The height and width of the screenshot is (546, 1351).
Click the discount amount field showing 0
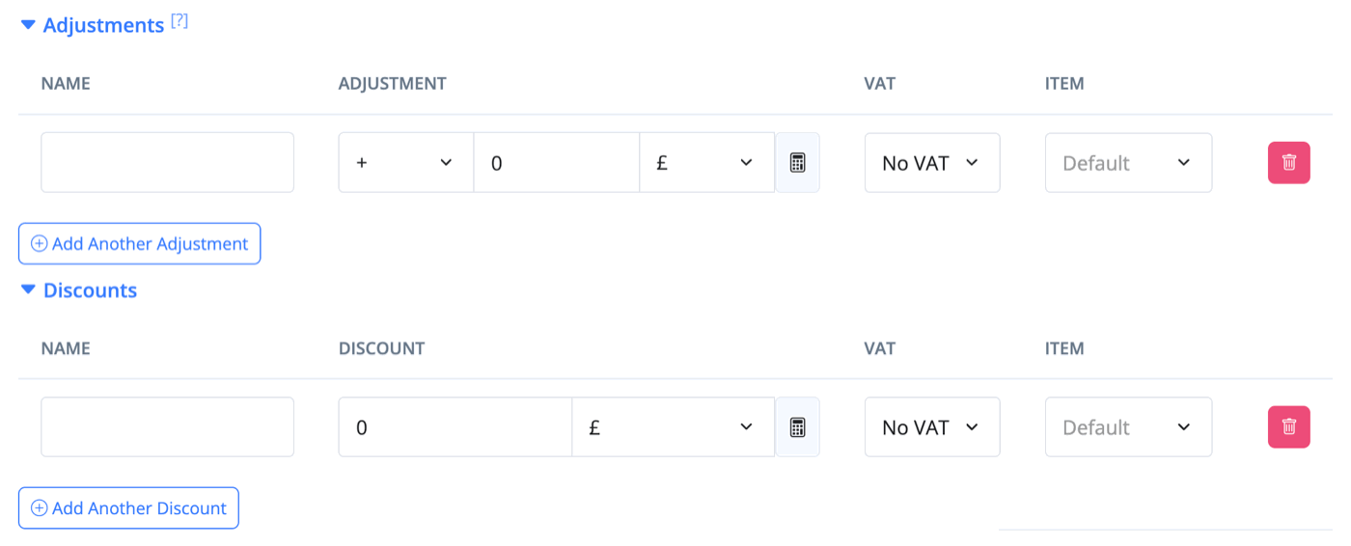[455, 426]
